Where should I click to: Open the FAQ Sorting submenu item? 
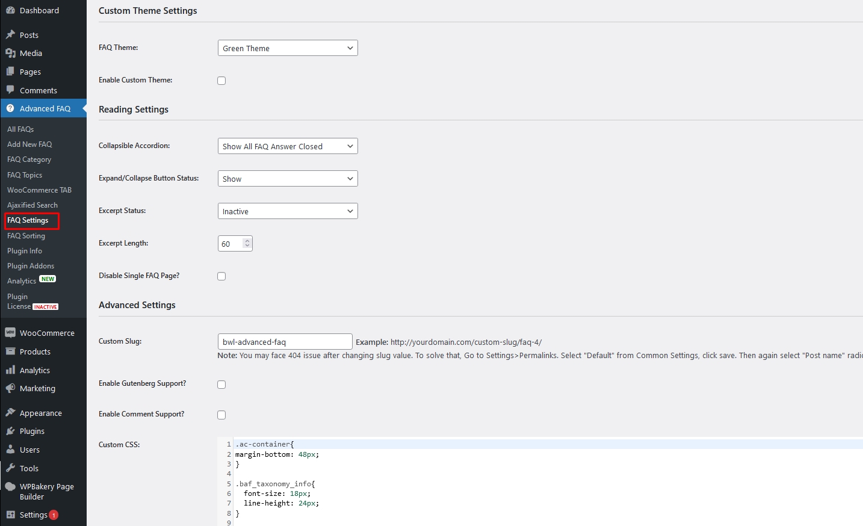point(26,236)
